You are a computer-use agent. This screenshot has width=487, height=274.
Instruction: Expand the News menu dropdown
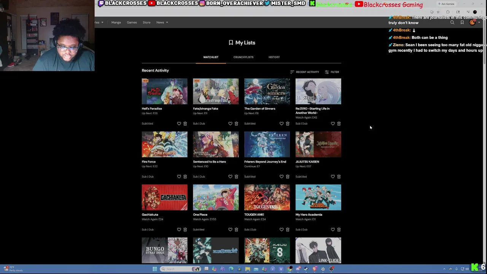click(x=162, y=22)
